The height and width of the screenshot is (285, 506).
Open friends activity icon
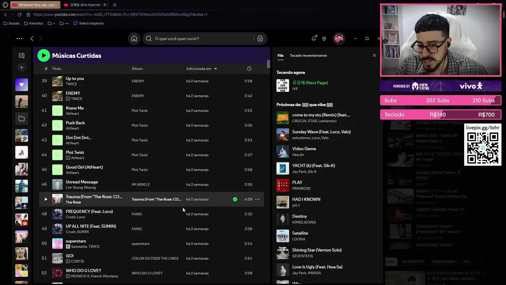tap(324, 38)
